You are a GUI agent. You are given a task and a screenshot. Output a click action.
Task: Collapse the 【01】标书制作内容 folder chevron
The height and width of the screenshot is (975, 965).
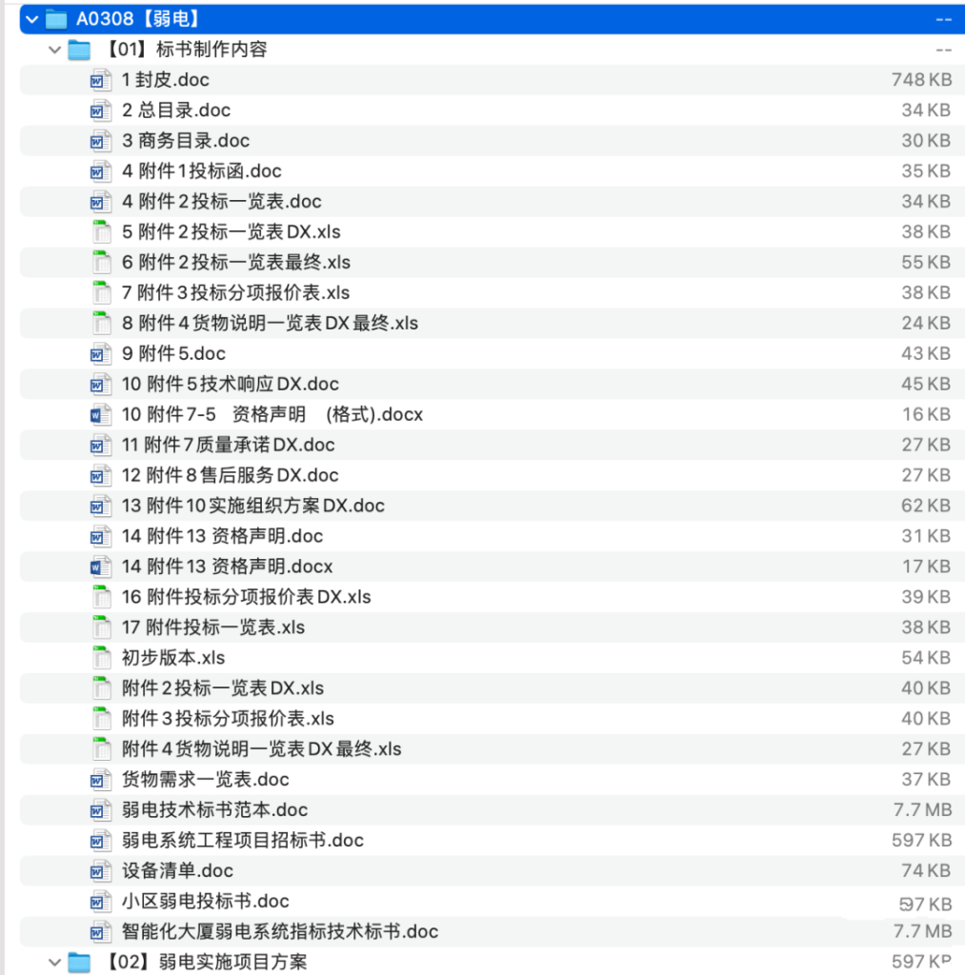(54, 50)
